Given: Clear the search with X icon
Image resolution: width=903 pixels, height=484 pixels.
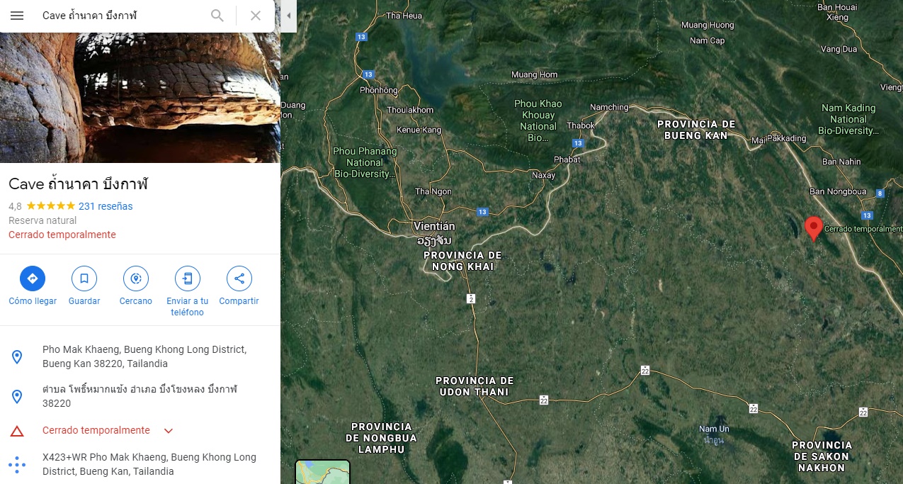Looking at the screenshot, I should tap(256, 16).
